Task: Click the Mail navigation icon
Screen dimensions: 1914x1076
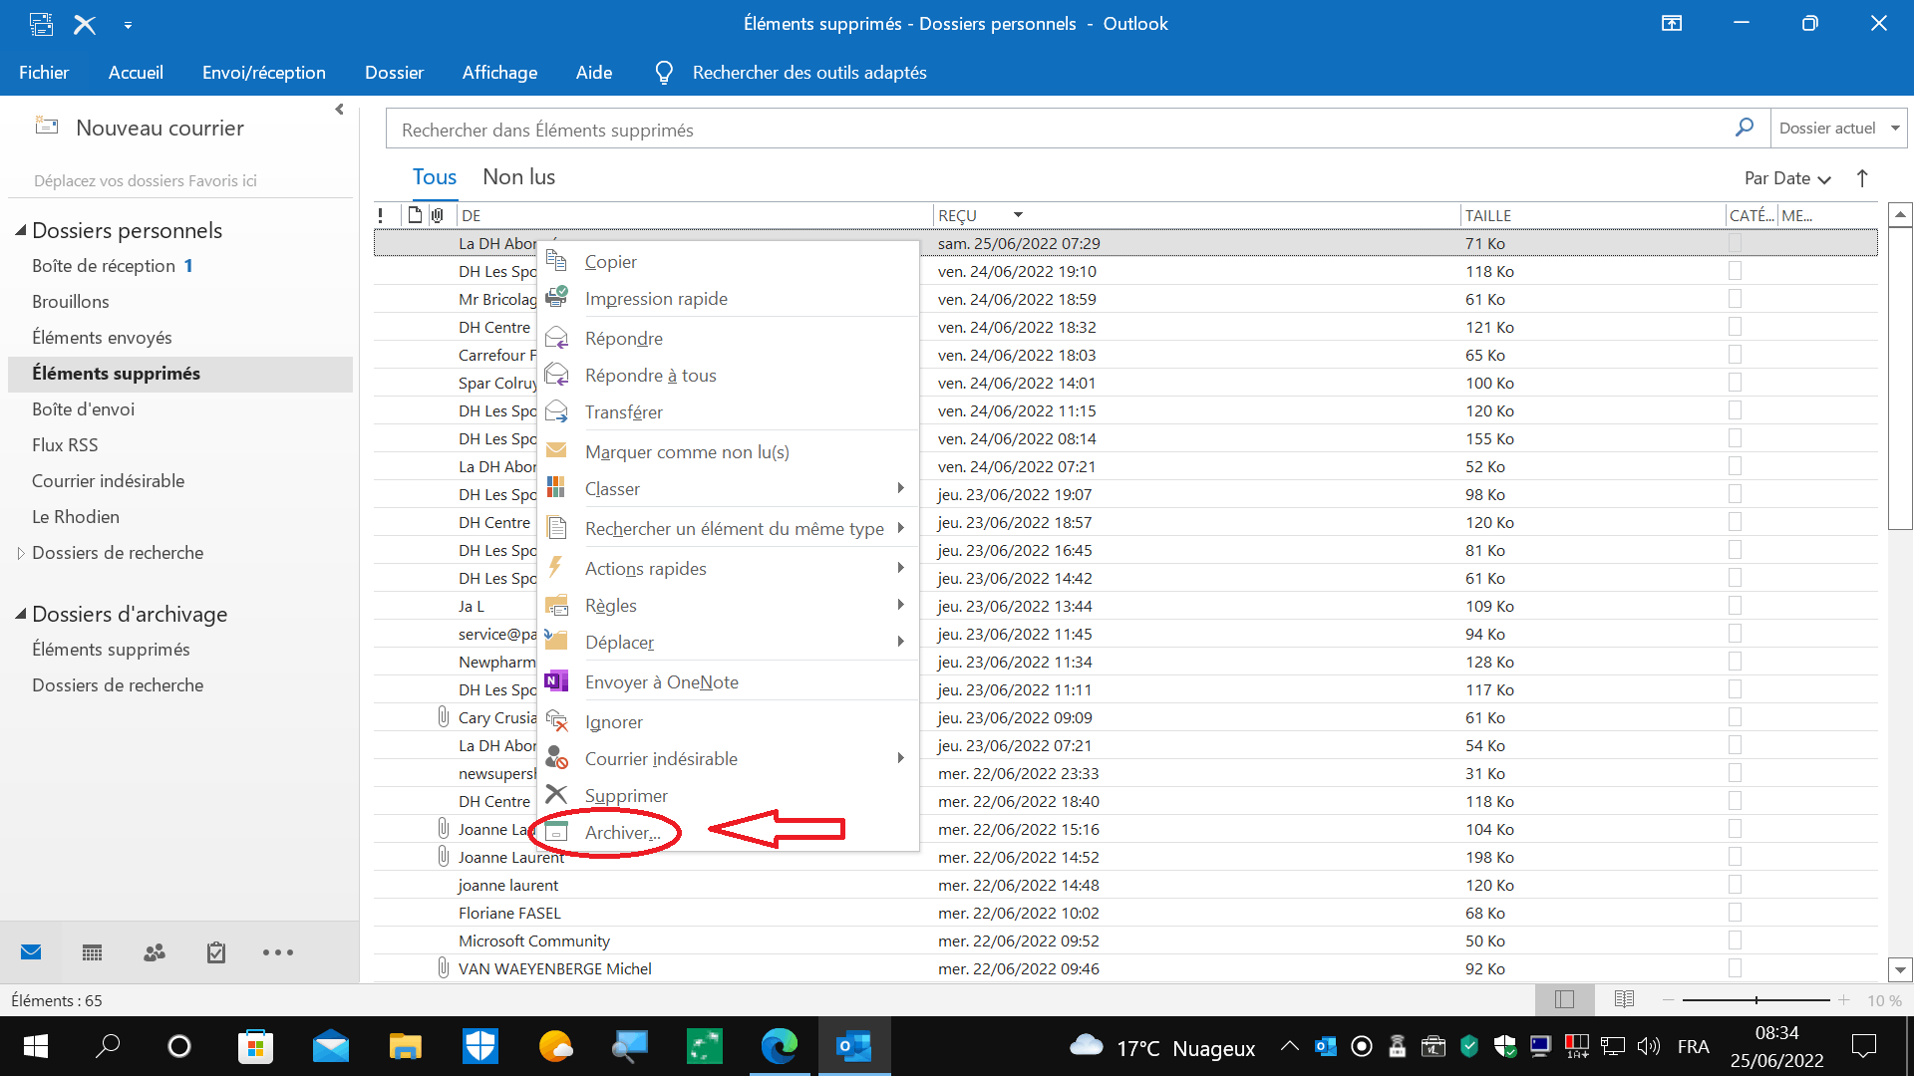Action: [31, 953]
